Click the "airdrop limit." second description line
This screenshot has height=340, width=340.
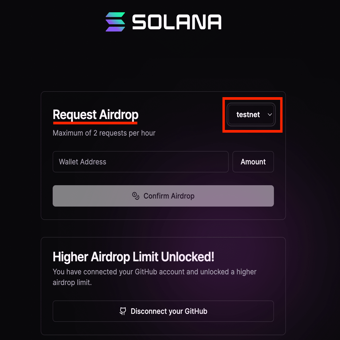click(72, 282)
